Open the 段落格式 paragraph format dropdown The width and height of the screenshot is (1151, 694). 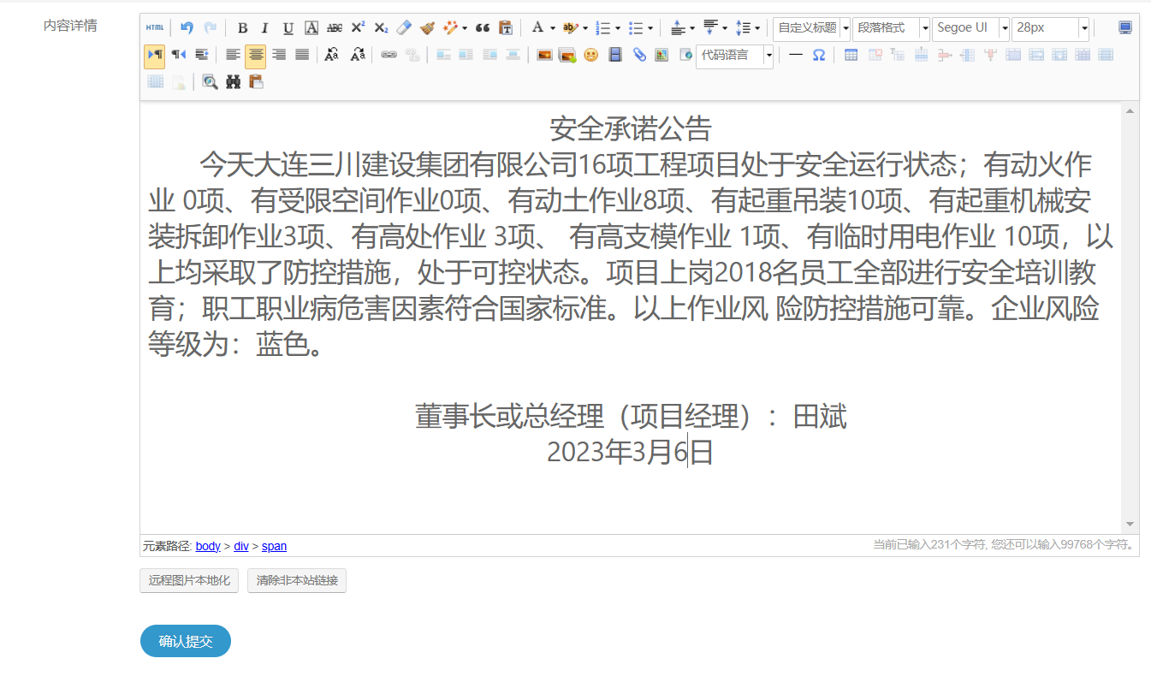pos(891,28)
